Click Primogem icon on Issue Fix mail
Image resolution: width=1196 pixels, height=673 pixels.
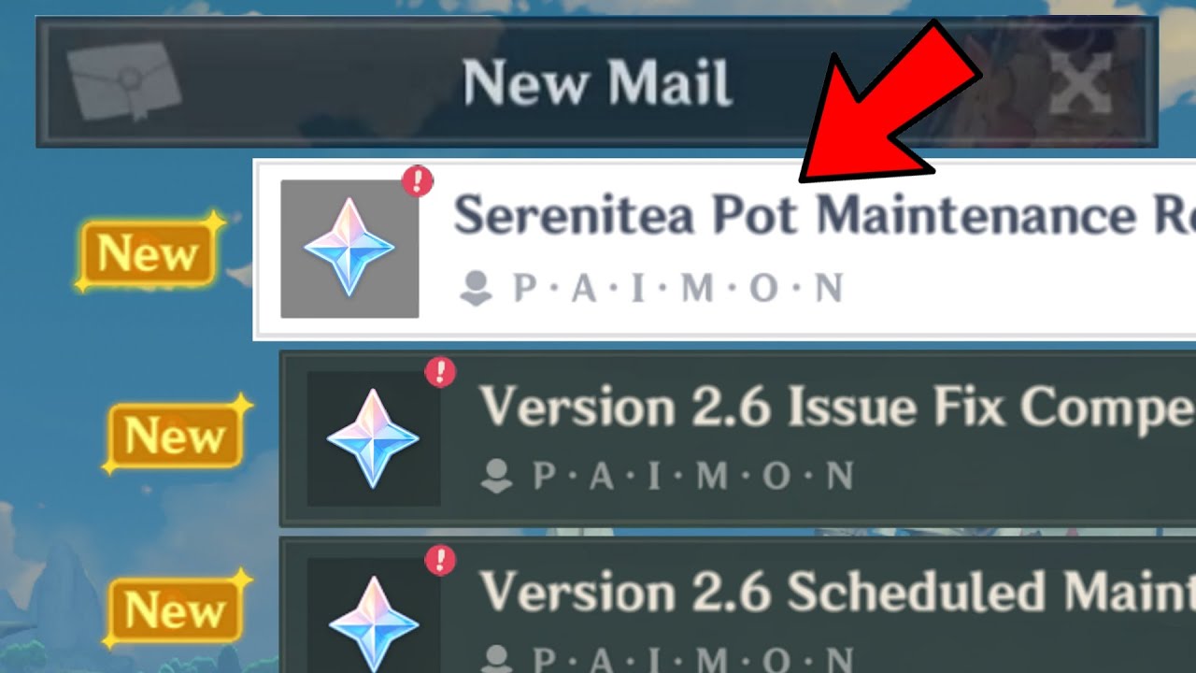[373, 438]
